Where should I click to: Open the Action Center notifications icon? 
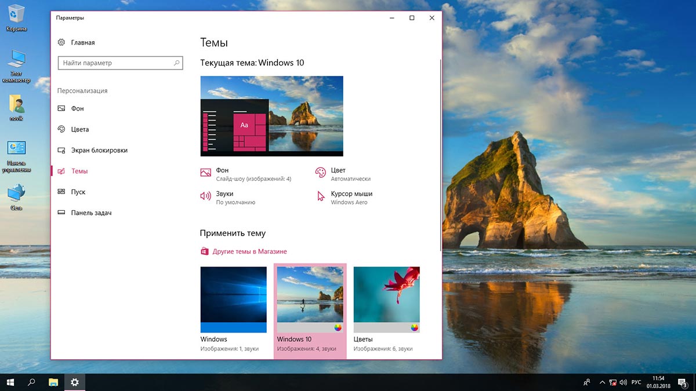pos(683,382)
